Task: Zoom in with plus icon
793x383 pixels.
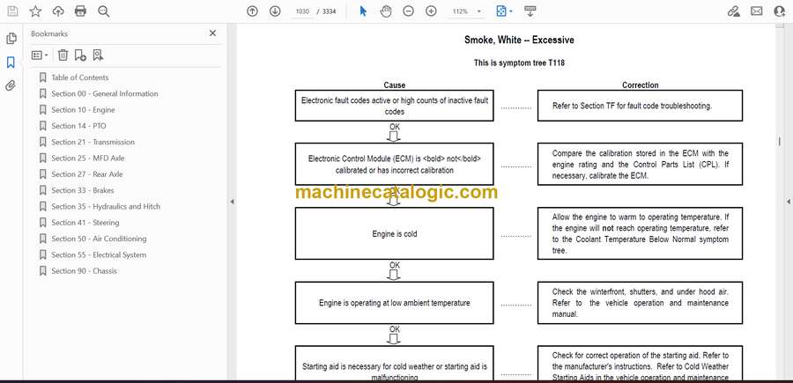Action: click(x=431, y=11)
